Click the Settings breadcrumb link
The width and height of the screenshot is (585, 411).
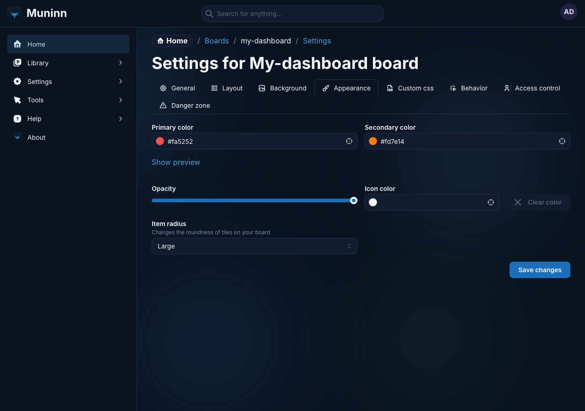[x=317, y=41]
